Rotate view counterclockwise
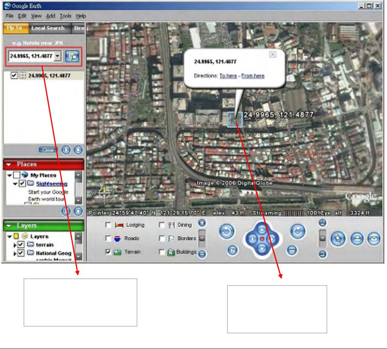387x349 pixels. tap(227, 232)
